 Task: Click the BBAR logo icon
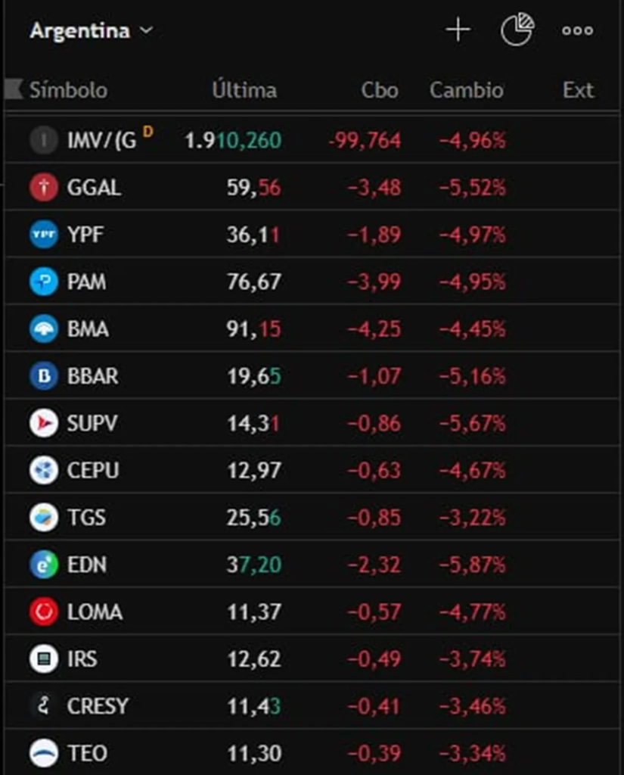tap(44, 375)
